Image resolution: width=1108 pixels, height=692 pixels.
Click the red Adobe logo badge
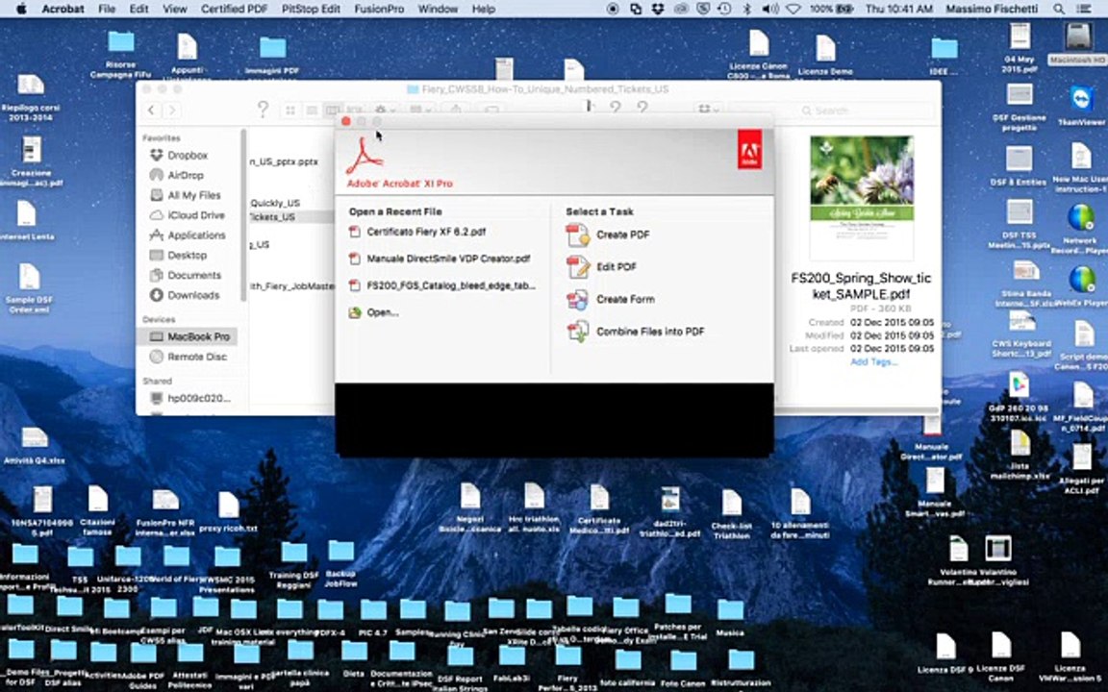coord(750,149)
